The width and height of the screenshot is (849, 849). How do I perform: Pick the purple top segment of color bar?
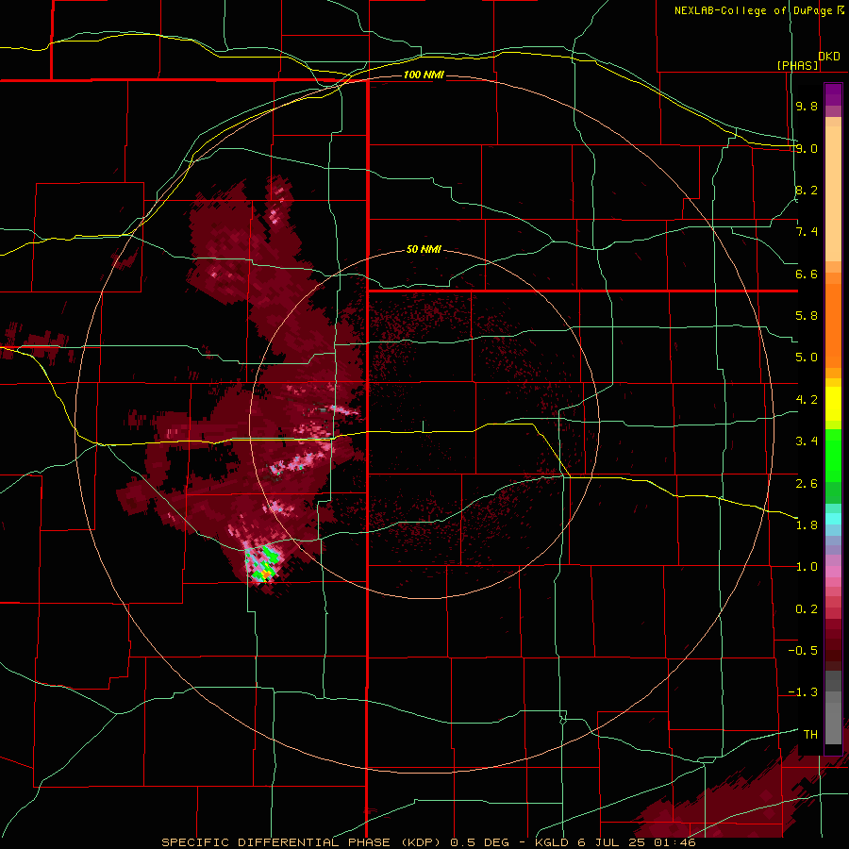point(833,94)
